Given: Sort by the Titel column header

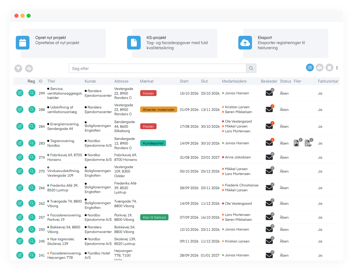Looking at the screenshot, I should click(51, 81).
